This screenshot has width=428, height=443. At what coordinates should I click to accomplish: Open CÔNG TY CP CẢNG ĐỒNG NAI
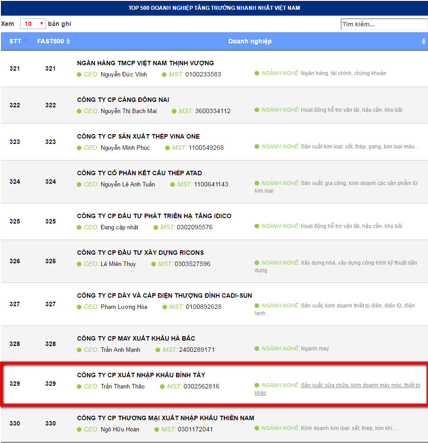123,100
